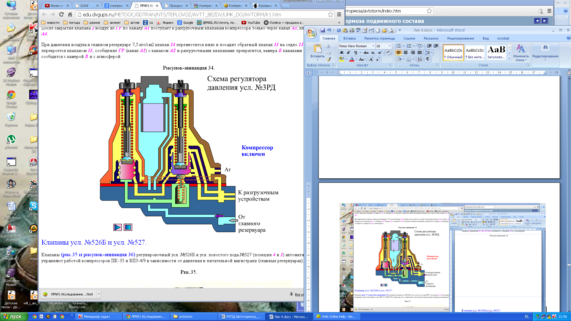Toggle Italic (К) formatting
The height and width of the screenshot is (321, 571).
pyautogui.click(x=348, y=53)
